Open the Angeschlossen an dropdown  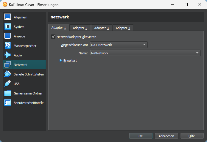tap(119, 45)
